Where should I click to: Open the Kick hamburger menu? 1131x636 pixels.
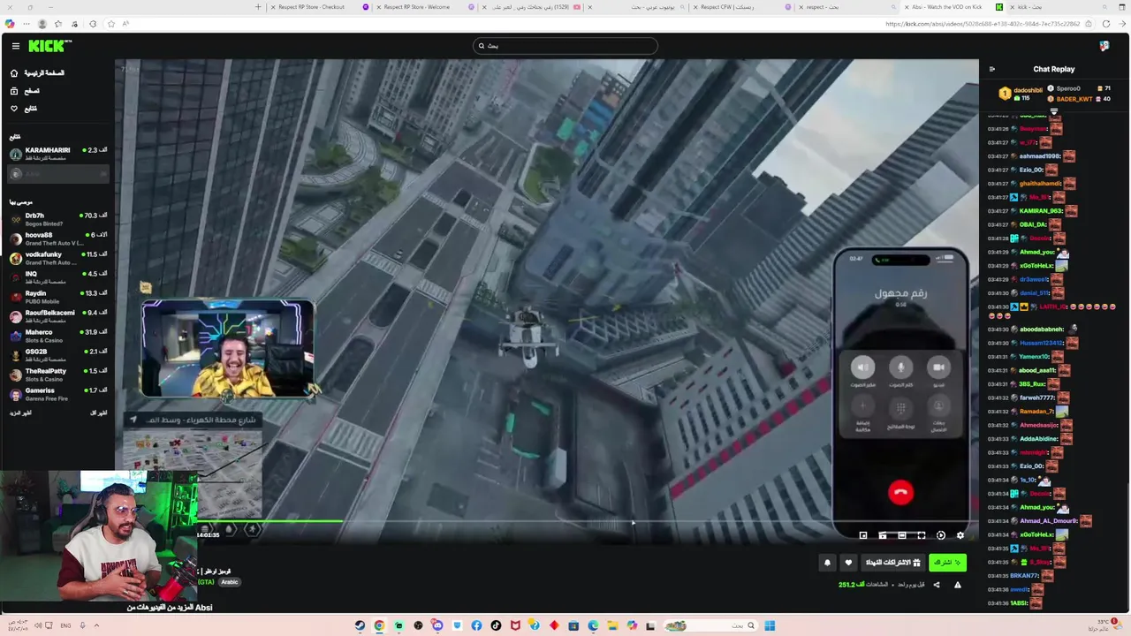click(x=15, y=46)
